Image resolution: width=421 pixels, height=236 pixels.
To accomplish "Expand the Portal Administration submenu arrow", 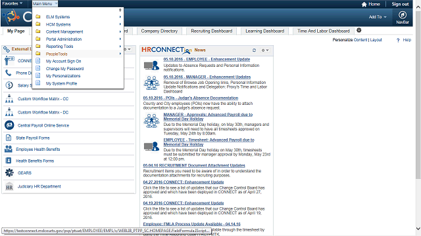I will pyautogui.click(x=120, y=39).
